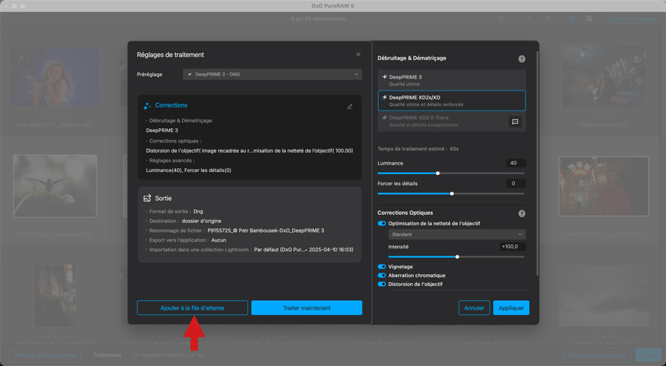Toggle the Aberration chromatique switch
Screen dimensions: 666x366
click(381, 276)
